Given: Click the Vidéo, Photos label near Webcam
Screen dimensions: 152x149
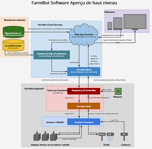Looking at the screenshot, I should [x=106, y=90].
